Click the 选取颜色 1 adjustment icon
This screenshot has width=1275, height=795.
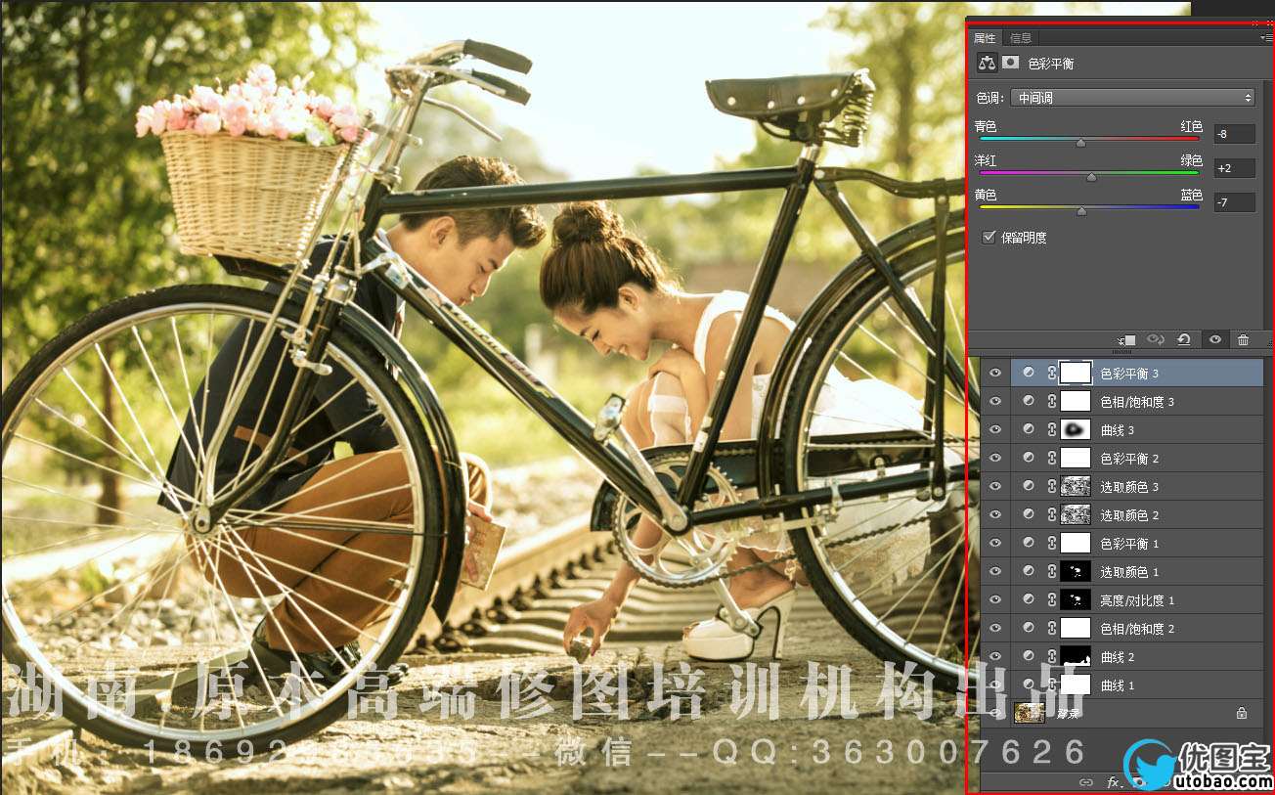(1028, 571)
